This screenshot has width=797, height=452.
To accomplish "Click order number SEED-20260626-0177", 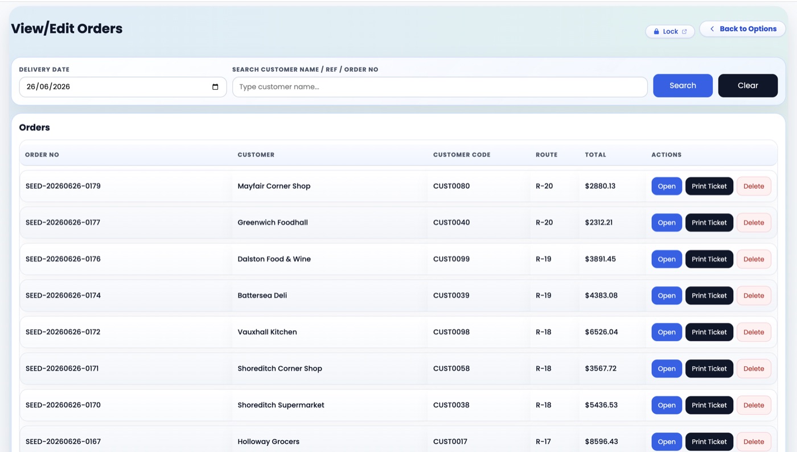I will pyautogui.click(x=63, y=222).
